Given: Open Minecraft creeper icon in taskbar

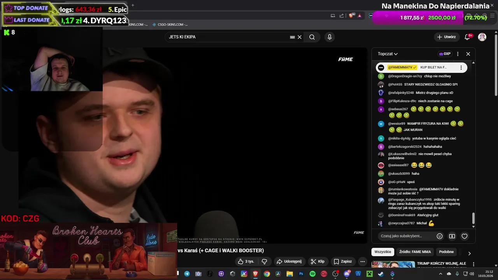Looking at the screenshot, I should (x=369, y=274).
